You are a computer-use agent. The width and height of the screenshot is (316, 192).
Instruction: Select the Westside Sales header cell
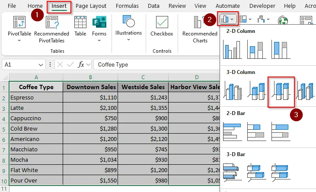(x=143, y=87)
